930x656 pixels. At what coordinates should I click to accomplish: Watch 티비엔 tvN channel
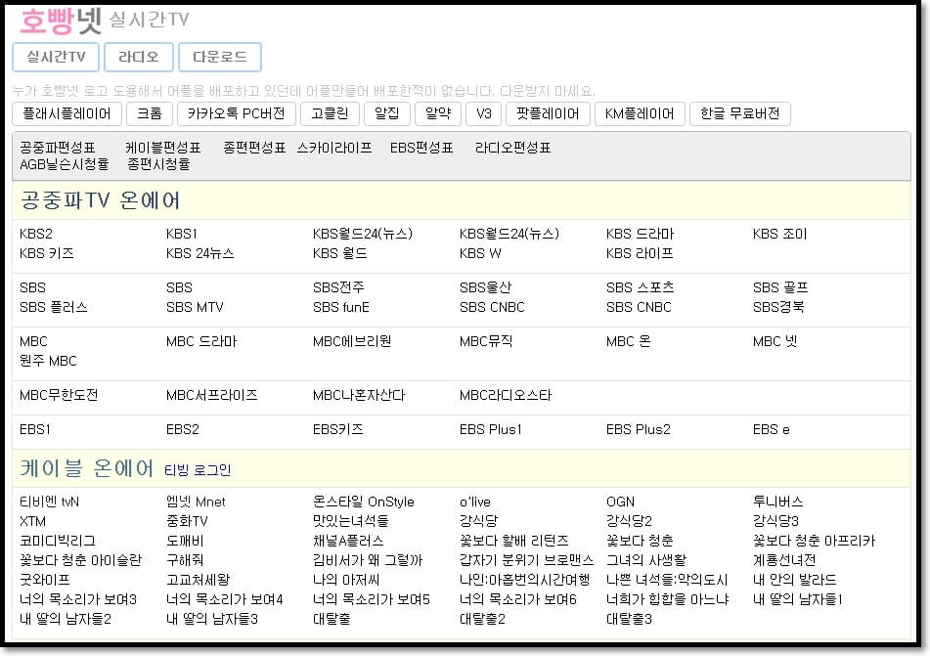49,502
